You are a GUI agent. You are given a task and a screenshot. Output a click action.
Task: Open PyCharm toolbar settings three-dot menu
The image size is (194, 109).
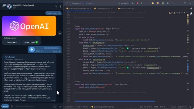point(173,3)
